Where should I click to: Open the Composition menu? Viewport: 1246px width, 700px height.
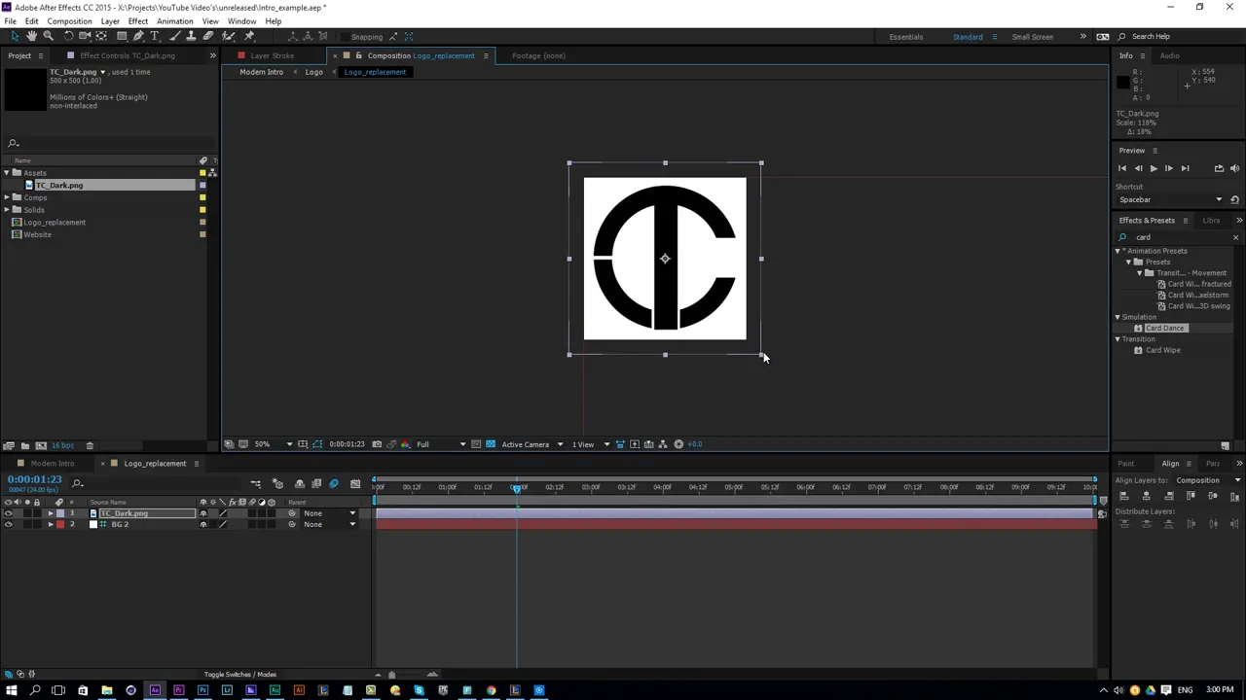coord(69,21)
